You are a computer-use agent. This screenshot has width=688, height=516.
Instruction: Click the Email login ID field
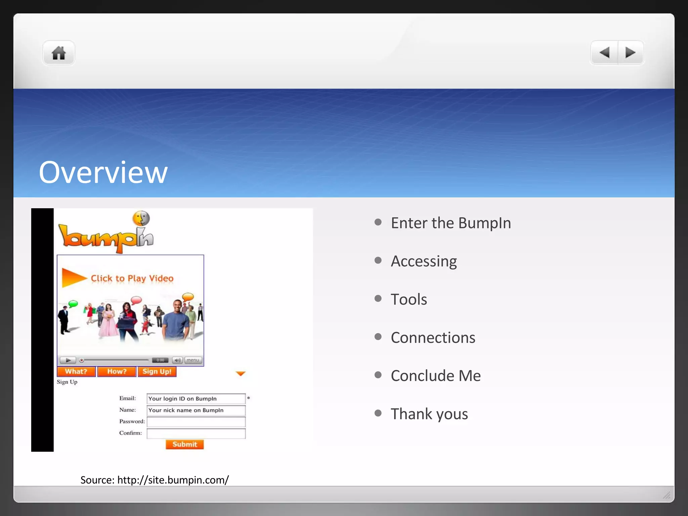(x=196, y=398)
